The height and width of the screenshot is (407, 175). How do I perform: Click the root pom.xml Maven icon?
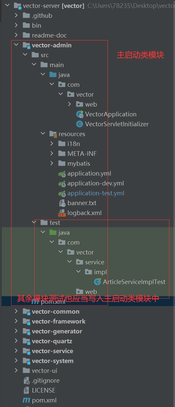26,400
